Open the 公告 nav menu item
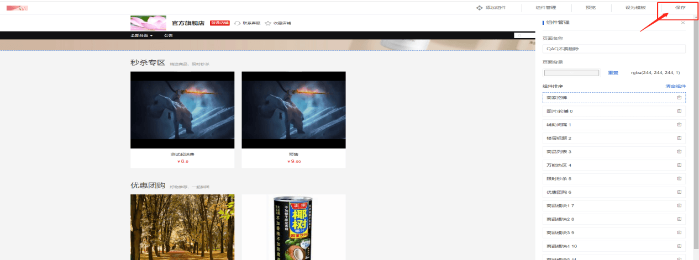This screenshot has height=260, width=699. [x=168, y=35]
